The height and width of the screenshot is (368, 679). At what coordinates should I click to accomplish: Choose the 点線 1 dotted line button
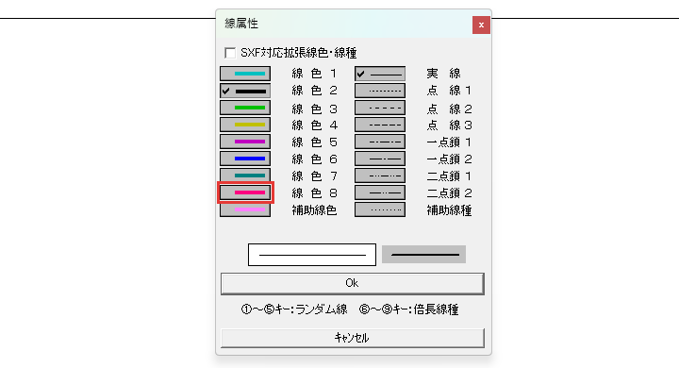tap(380, 91)
